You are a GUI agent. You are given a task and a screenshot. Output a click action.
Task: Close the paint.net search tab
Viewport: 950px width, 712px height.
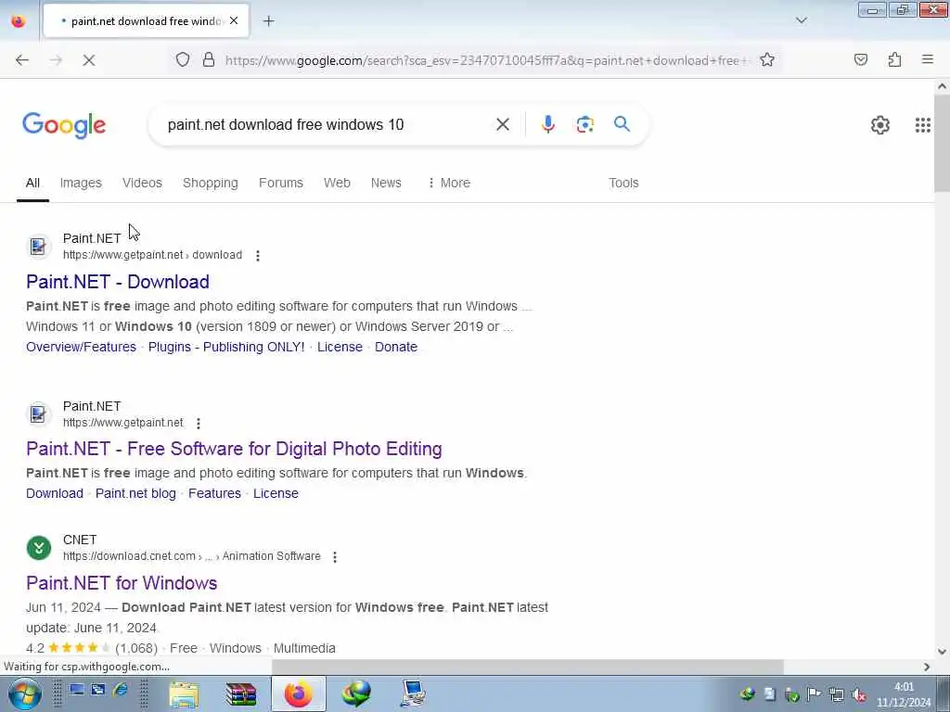coord(234,20)
